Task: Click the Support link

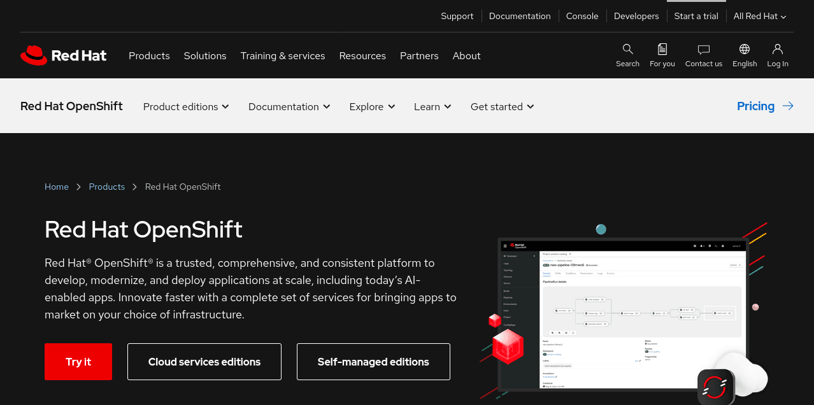Action: (457, 16)
